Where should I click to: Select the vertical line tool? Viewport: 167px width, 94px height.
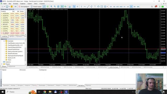coord(81,7)
